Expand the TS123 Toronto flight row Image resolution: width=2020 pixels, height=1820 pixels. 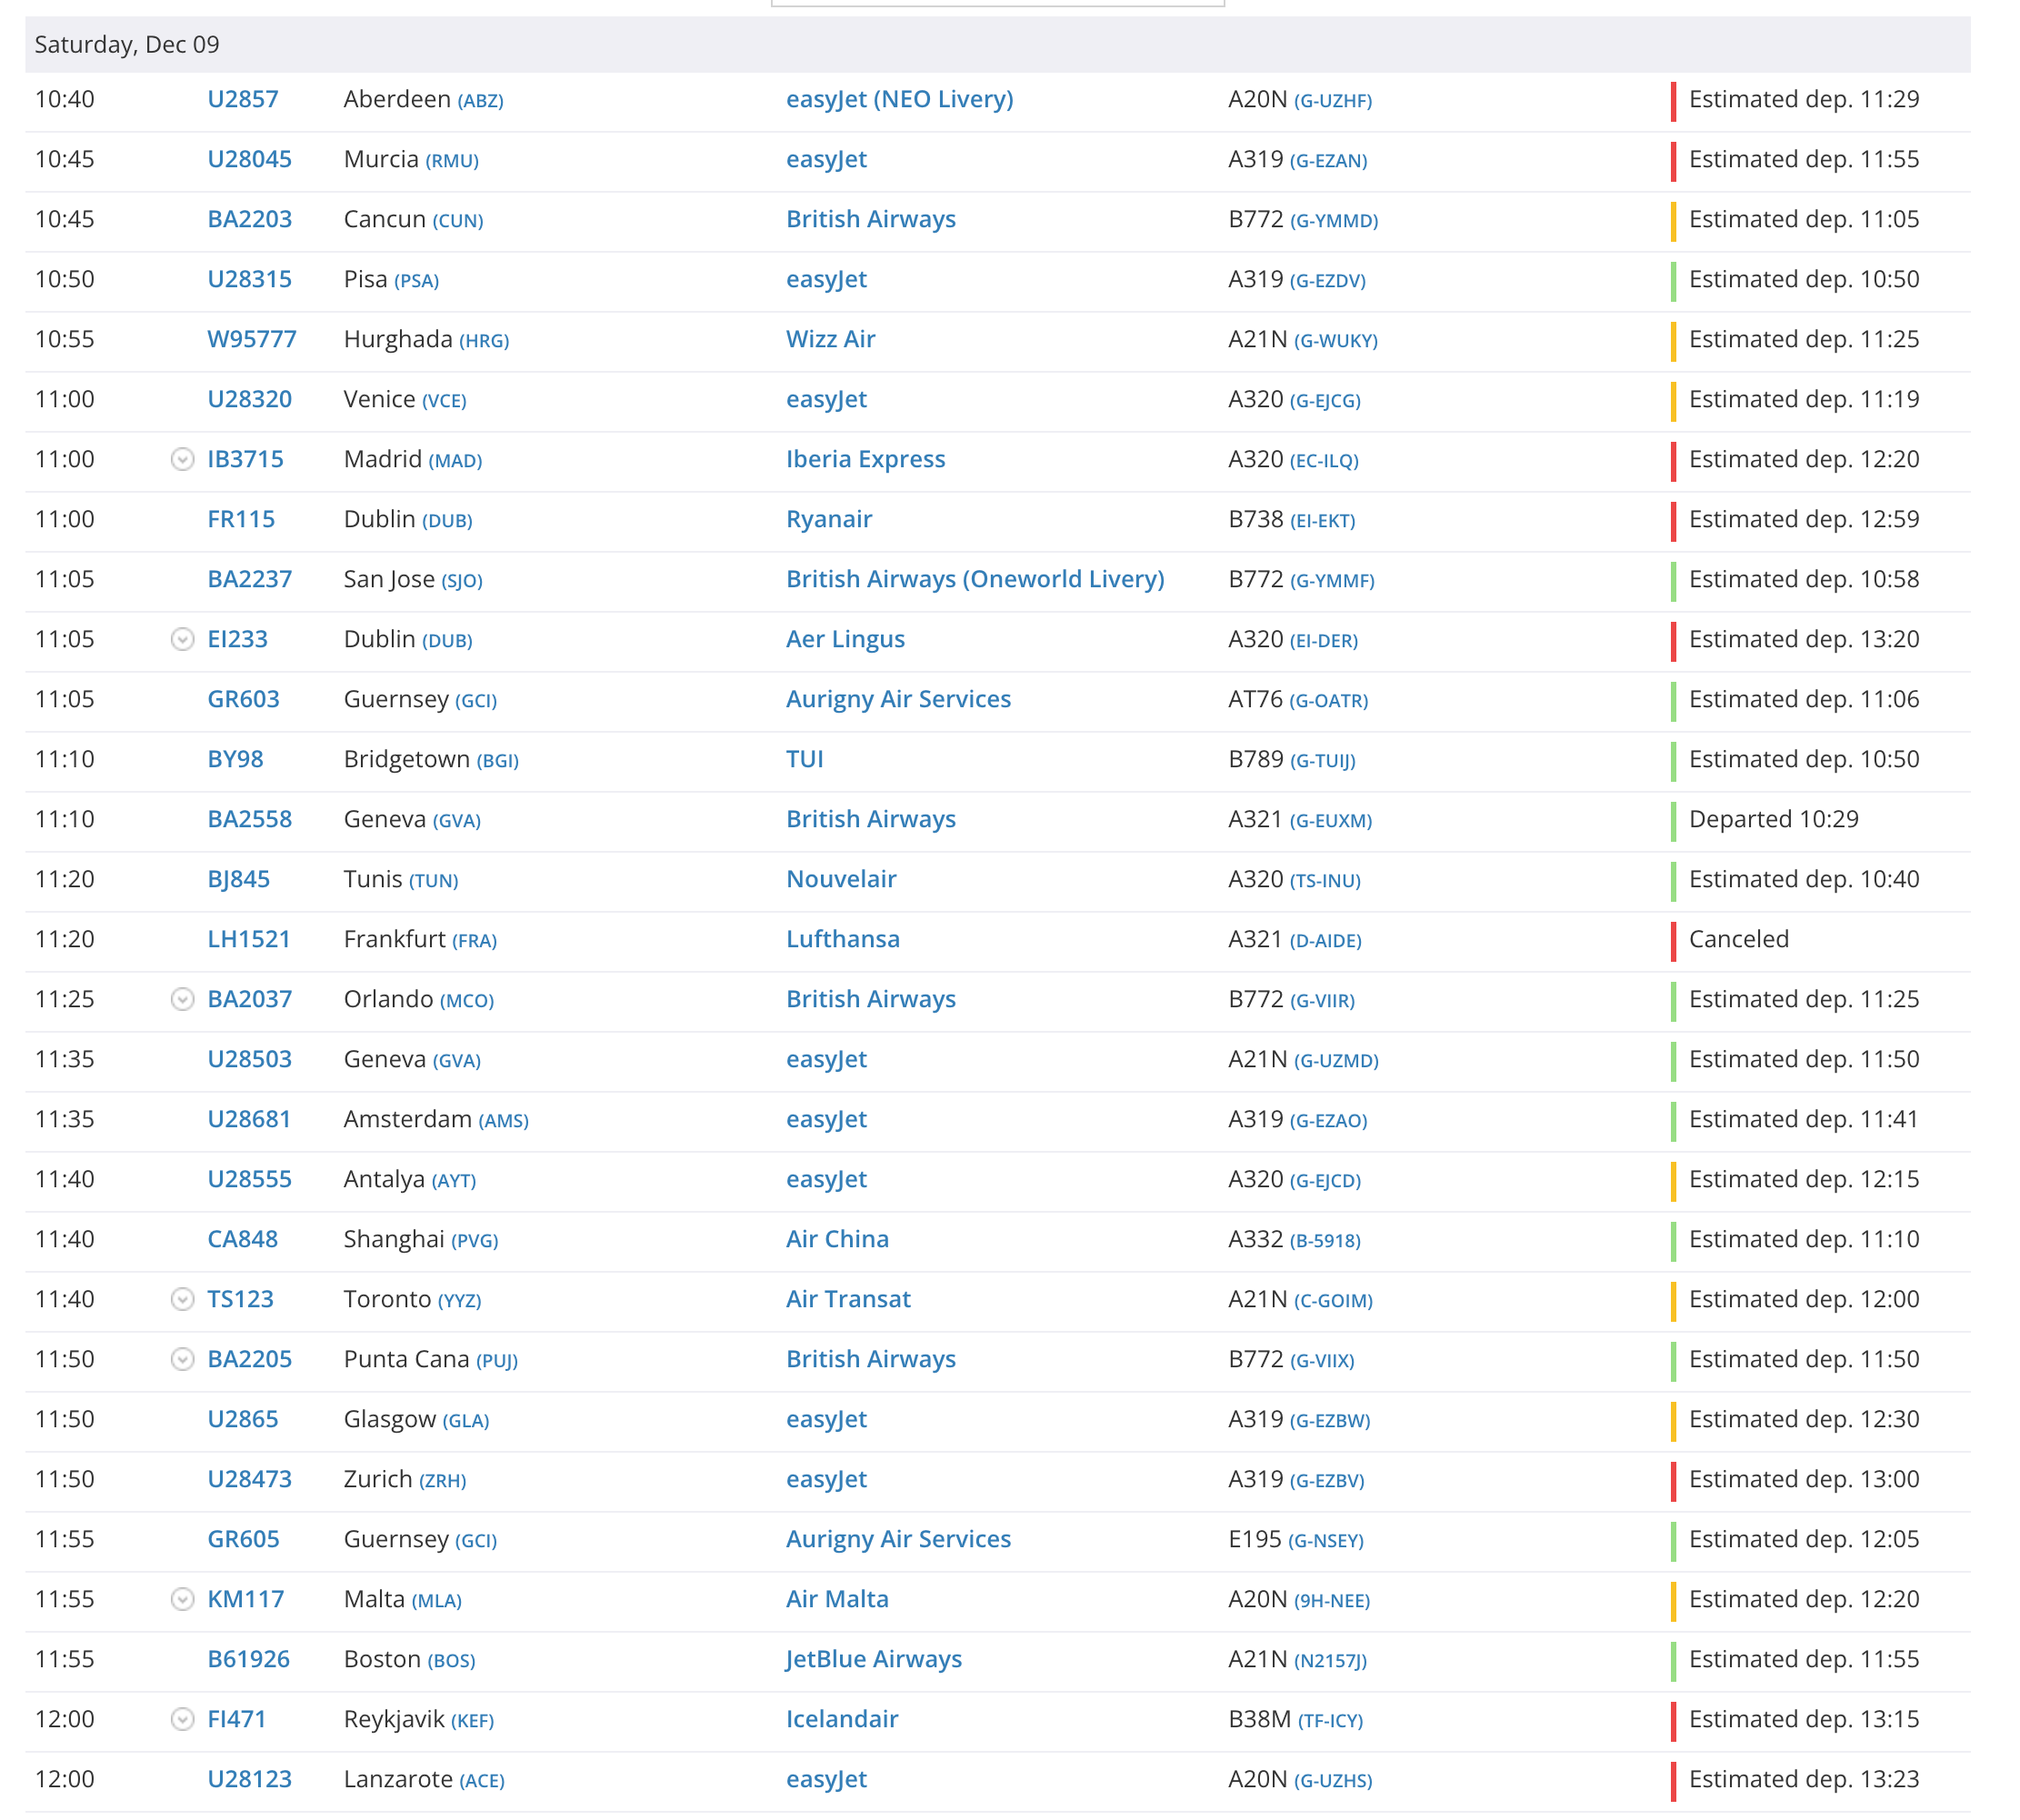pos(182,1299)
